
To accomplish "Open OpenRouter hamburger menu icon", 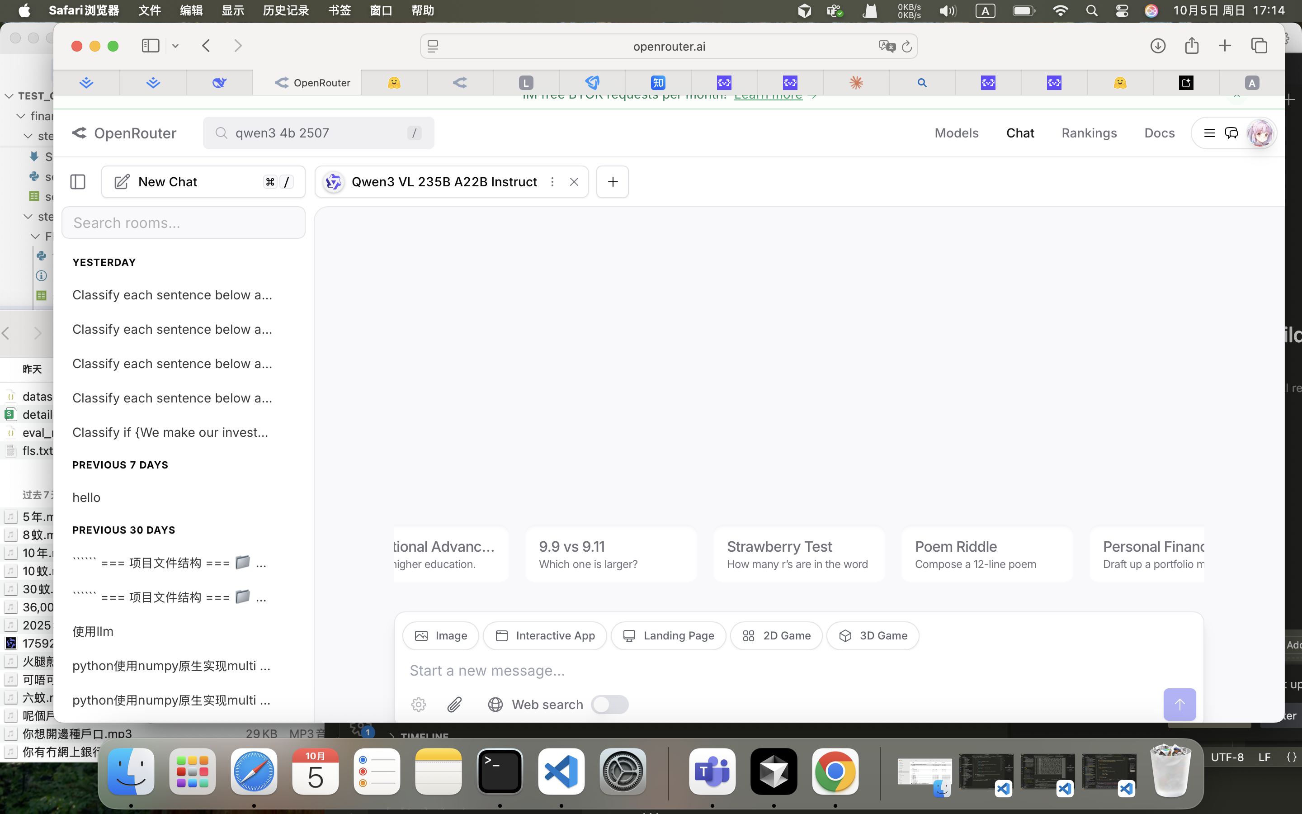I will coord(1209,133).
